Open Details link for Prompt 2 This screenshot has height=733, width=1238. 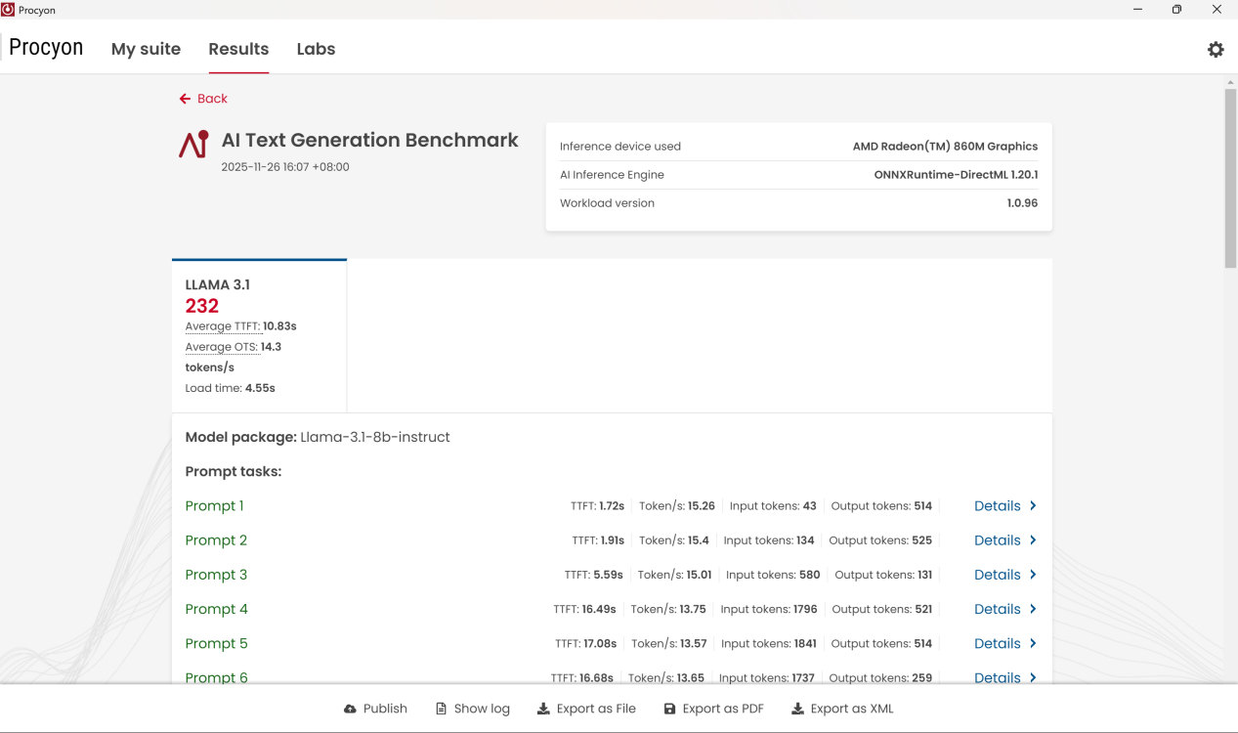click(997, 540)
